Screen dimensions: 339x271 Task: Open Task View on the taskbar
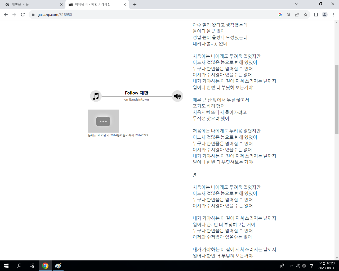(32, 266)
